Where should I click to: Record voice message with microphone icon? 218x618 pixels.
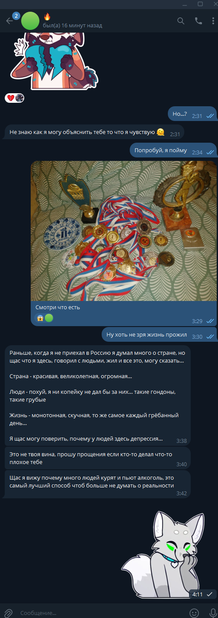(210, 613)
